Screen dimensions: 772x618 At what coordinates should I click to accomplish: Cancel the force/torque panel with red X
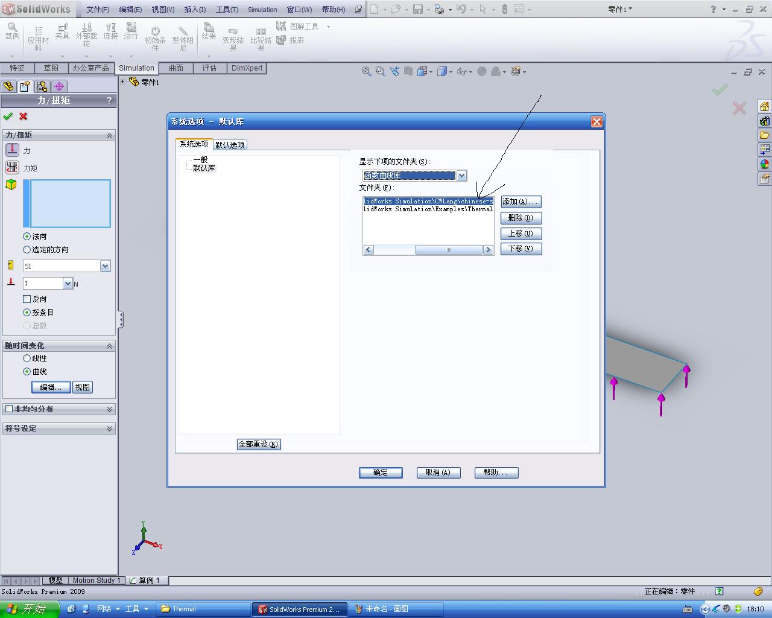tap(24, 116)
